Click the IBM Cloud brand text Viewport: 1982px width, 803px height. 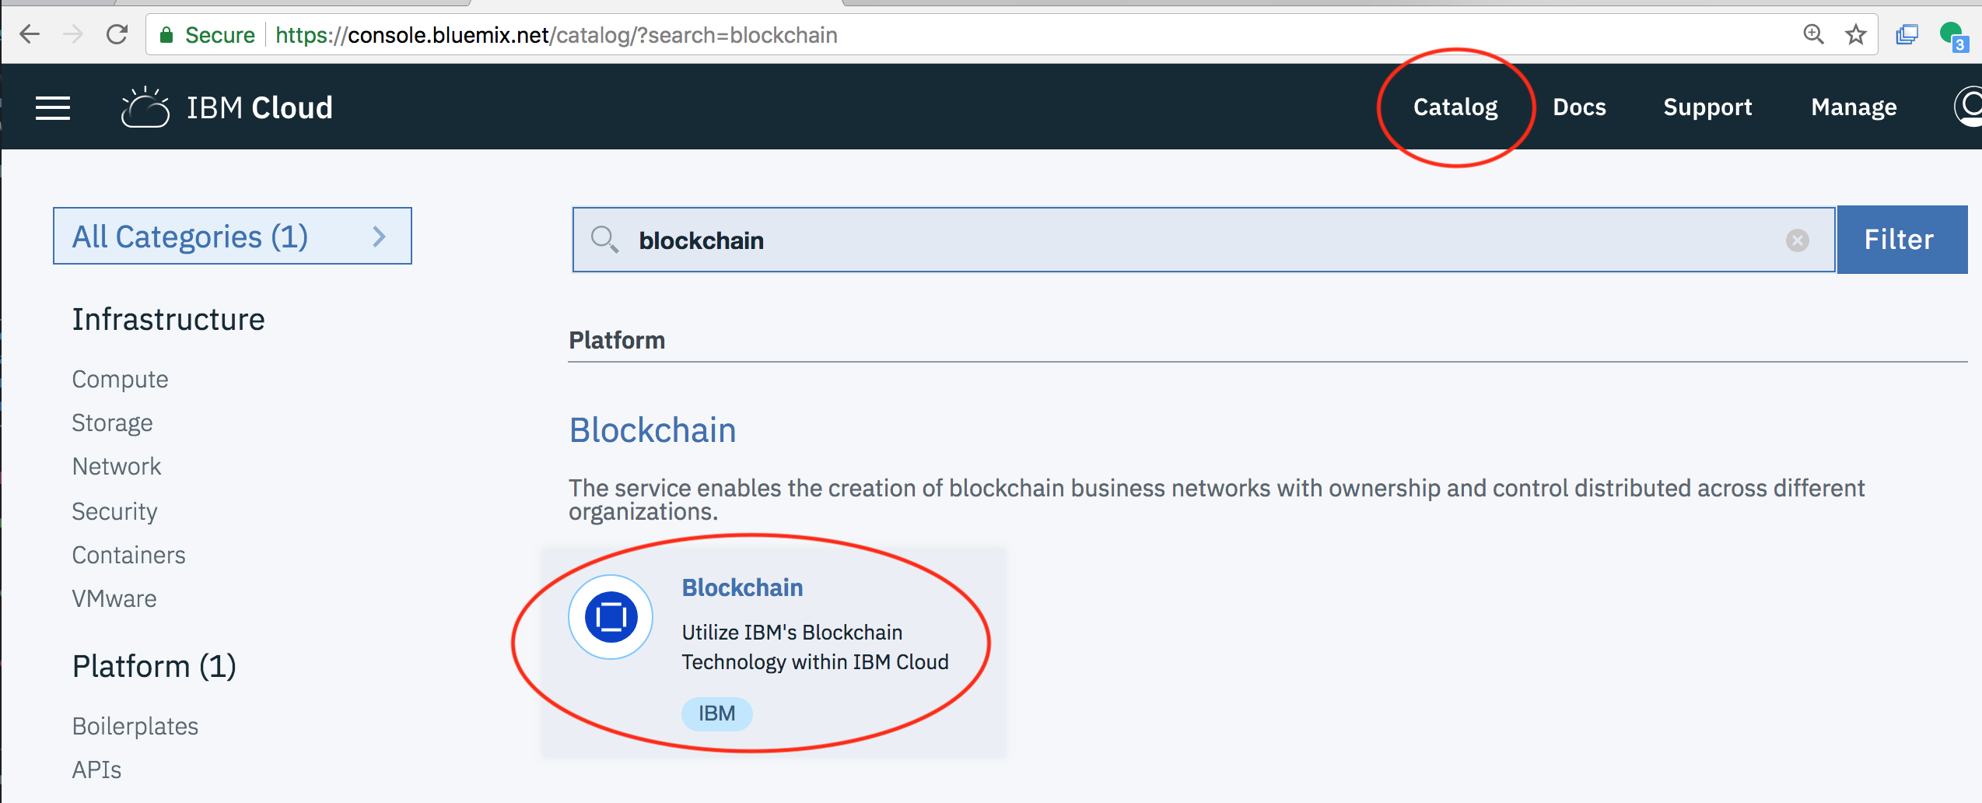click(x=260, y=107)
